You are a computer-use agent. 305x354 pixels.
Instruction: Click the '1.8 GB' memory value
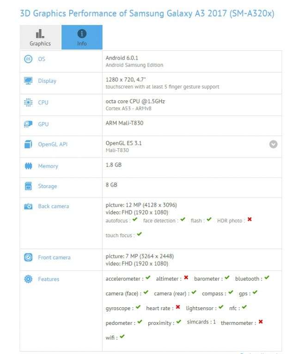(x=114, y=165)
